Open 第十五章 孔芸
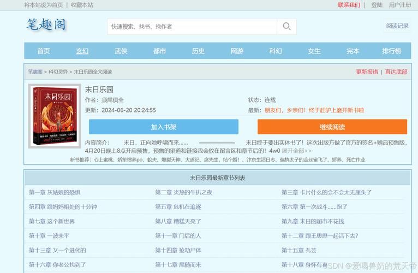The image size is (418, 273). pyautogui.click(x=299, y=250)
